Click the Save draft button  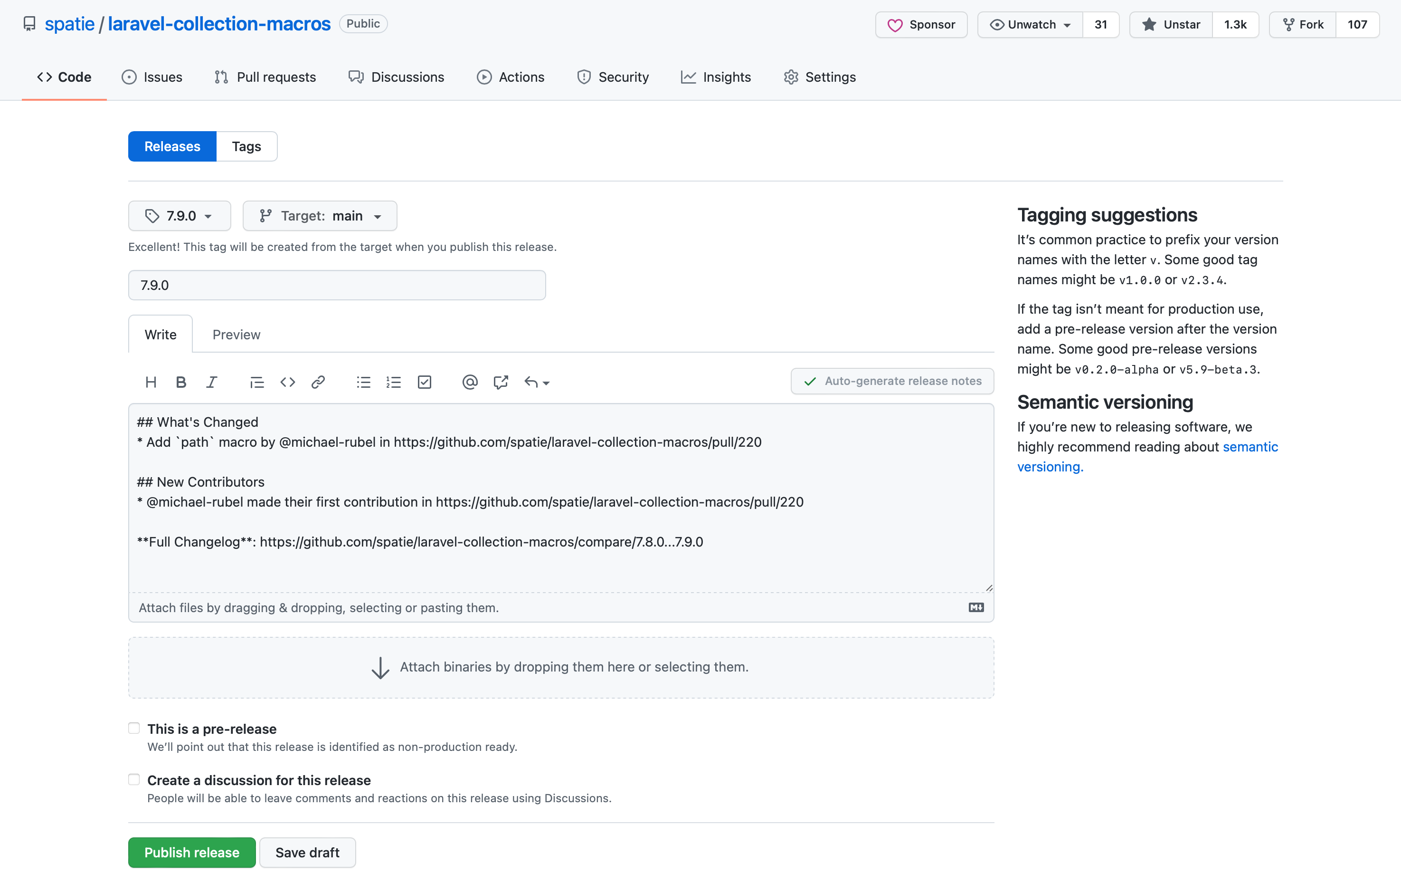(x=308, y=853)
